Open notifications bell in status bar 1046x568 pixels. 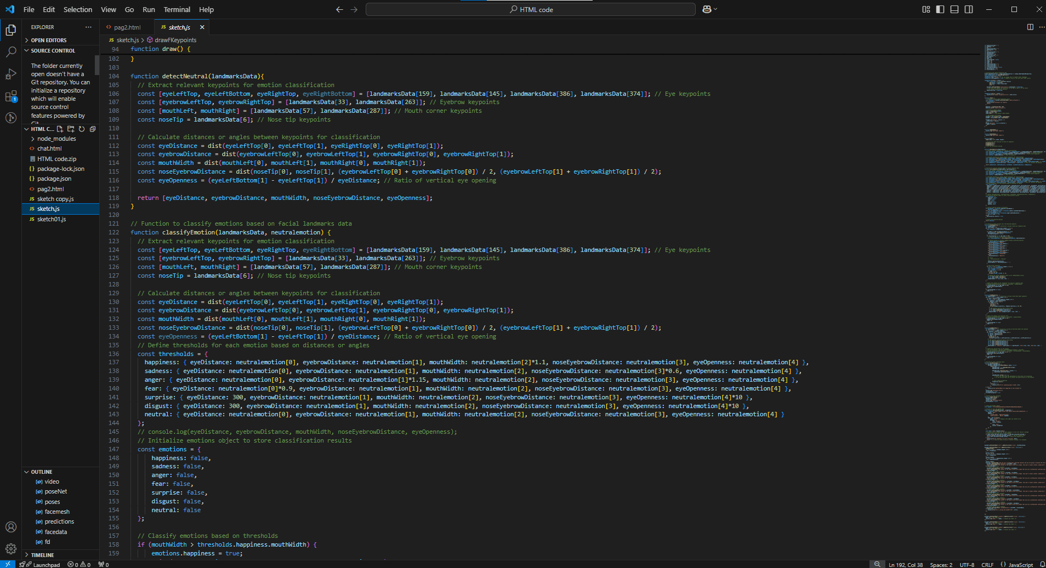[1042, 564]
